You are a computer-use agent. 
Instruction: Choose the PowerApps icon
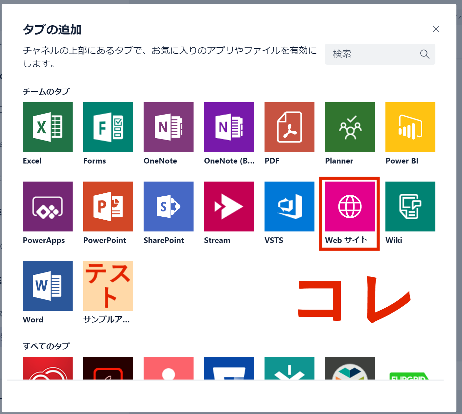pos(48,207)
